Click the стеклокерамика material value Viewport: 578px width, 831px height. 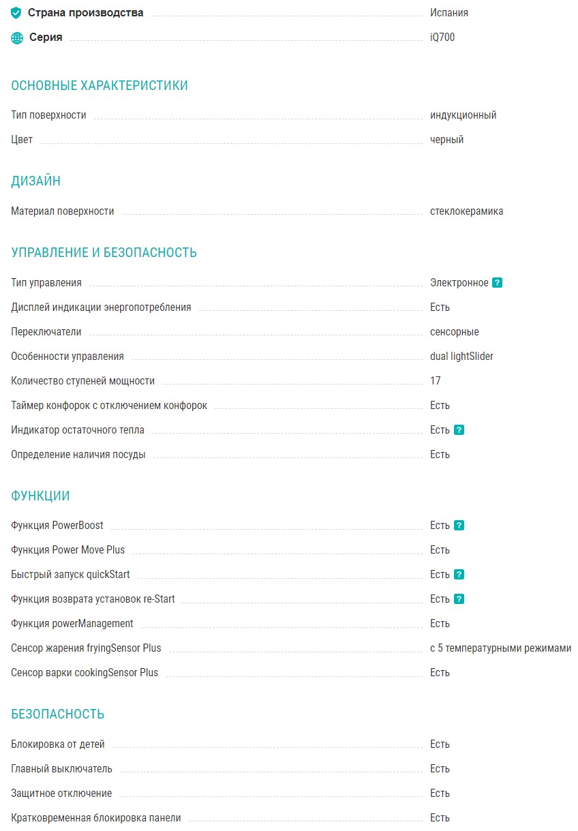click(x=466, y=211)
